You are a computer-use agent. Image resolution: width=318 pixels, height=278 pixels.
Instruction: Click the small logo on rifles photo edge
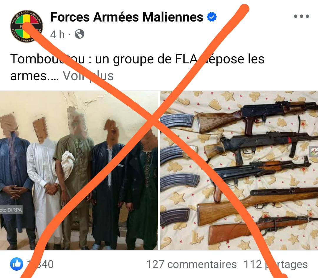(x=314, y=152)
